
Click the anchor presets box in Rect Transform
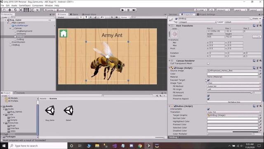pyautogui.click(x=174, y=34)
